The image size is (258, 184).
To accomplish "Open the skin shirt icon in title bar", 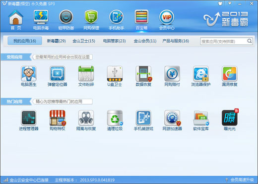I will tap(220, 3).
